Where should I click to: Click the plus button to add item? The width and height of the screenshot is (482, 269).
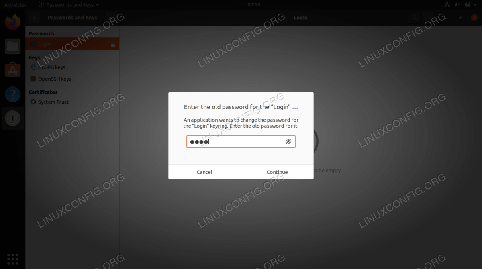pyautogui.click(x=34, y=18)
